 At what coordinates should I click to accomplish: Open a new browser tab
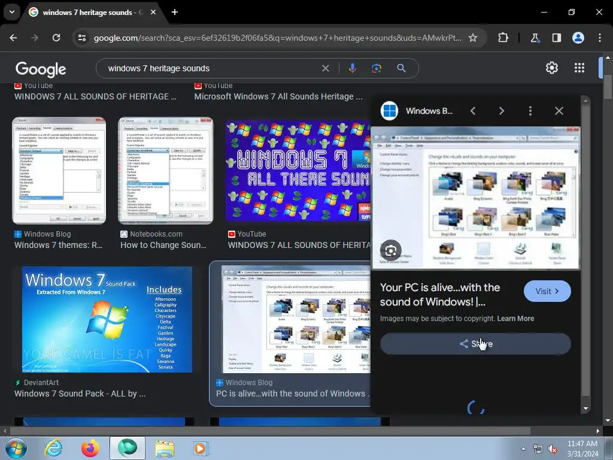click(x=175, y=12)
